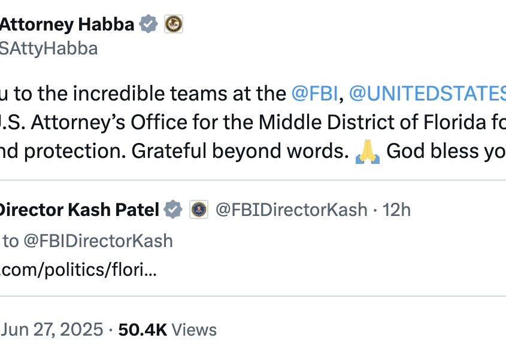Click the praying hands emoji

(368, 151)
